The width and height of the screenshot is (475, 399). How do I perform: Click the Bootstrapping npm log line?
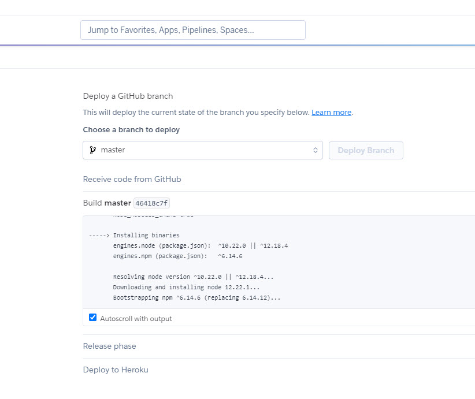pos(196,297)
